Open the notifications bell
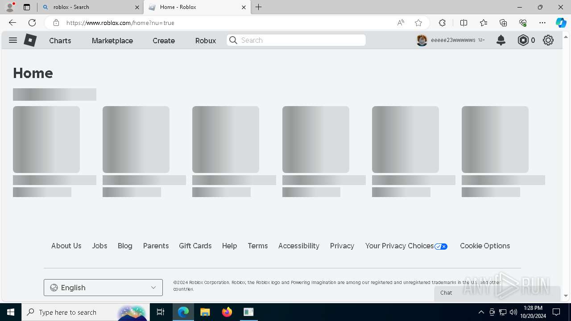This screenshot has height=321, width=571. point(501,40)
